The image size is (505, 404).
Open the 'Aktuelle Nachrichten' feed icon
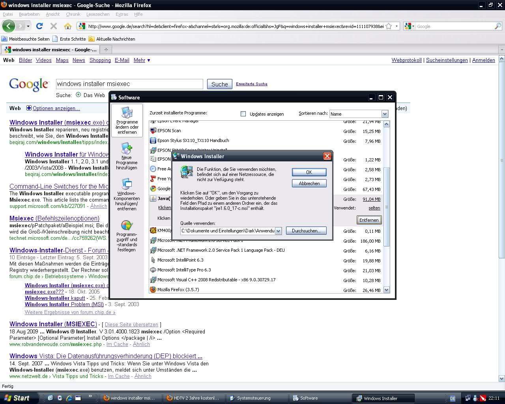click(92, 39)
